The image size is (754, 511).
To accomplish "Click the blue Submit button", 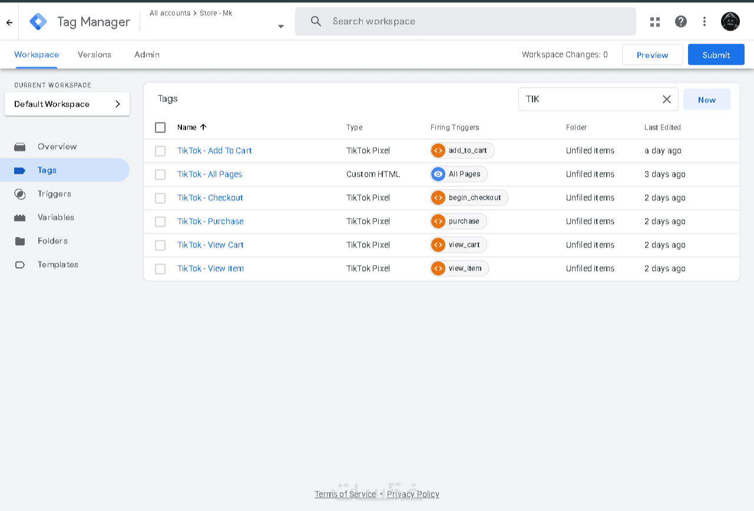I will coord(716,55).
